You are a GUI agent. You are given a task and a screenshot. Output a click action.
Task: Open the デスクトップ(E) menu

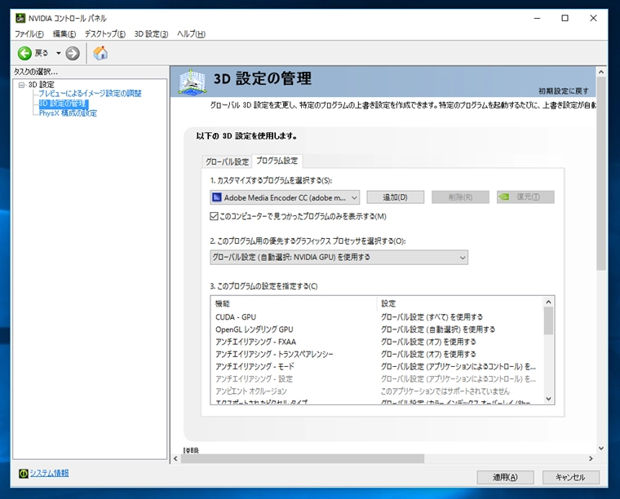(x=104, y=34)
